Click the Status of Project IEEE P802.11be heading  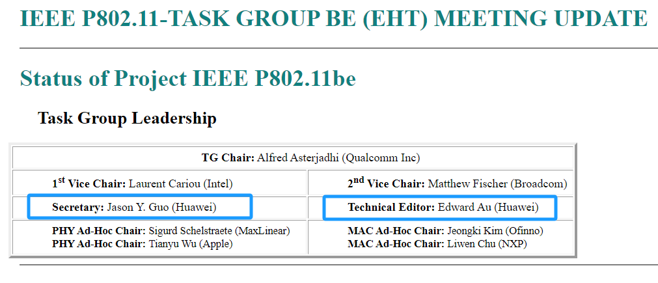[188, 78]
